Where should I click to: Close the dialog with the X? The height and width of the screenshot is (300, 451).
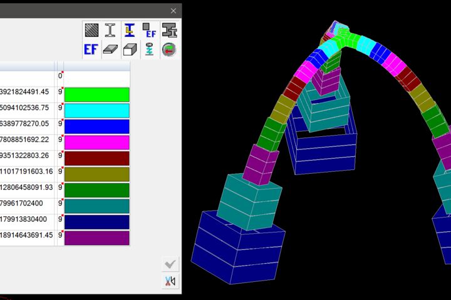[173, 11]
